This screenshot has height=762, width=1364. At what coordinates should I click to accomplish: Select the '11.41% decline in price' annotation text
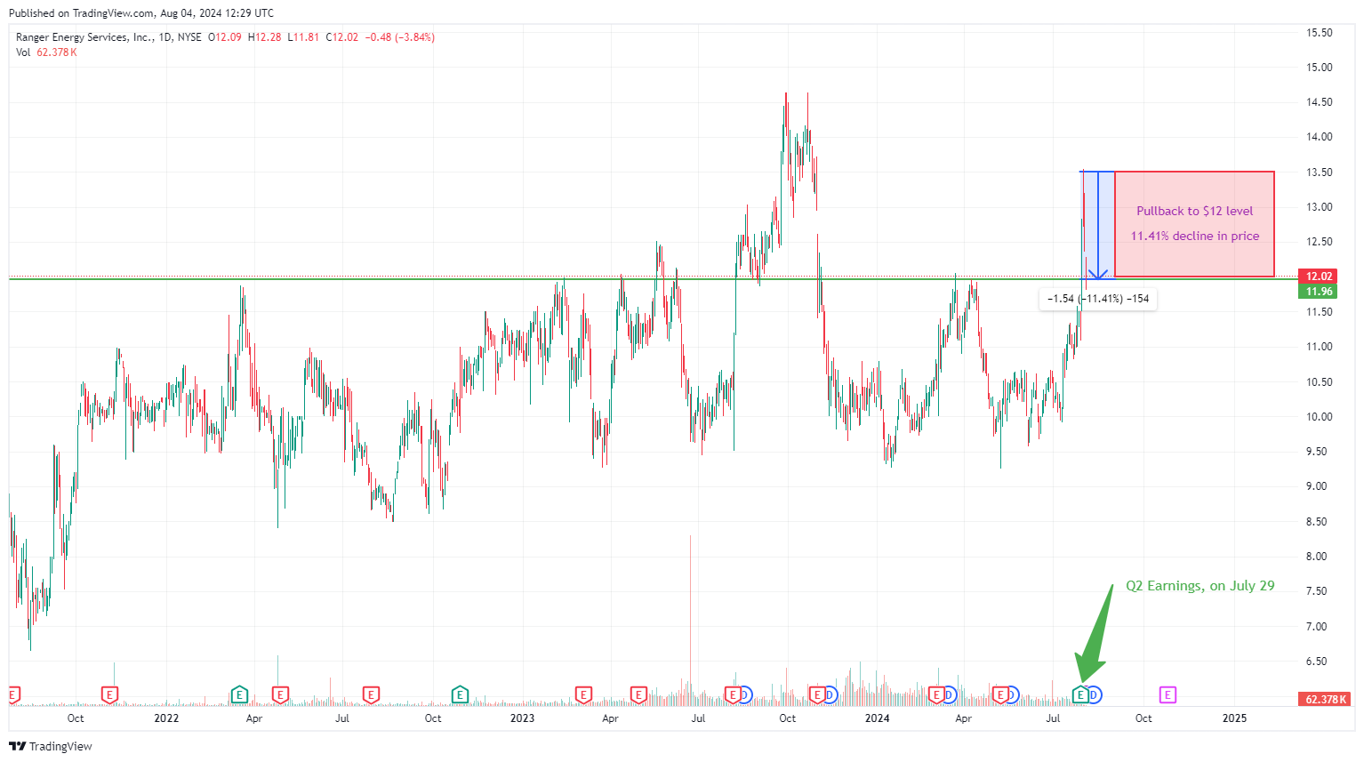1194,236
